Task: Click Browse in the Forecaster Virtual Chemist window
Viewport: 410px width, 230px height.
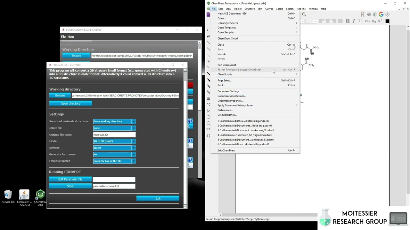Action: coord(76,56)
